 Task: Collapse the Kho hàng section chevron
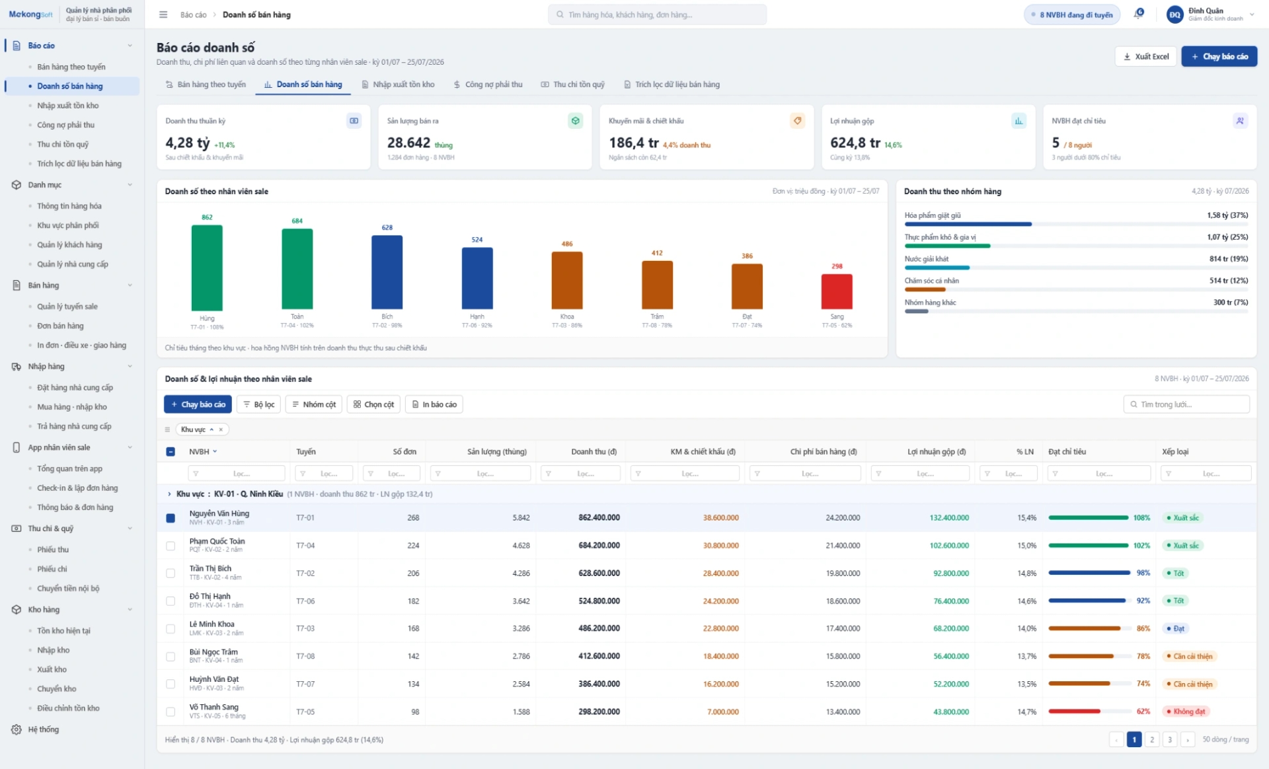click(x=130, y=610)
